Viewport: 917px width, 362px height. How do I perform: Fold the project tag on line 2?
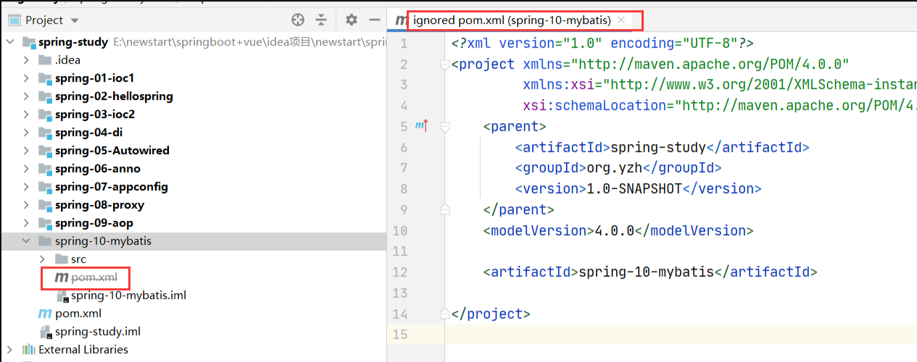click(444, 64)
